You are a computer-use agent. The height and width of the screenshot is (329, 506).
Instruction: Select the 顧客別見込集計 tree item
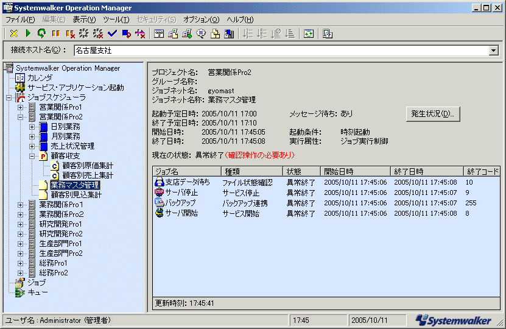click(x=76, y=195)
